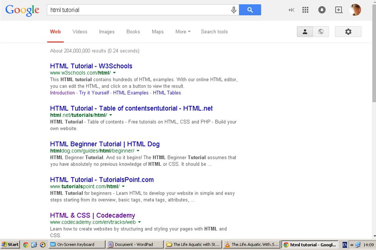The height and width of the screenshot is (250, 376).
Task: Open the account profile picture
Action: (355, 10)
